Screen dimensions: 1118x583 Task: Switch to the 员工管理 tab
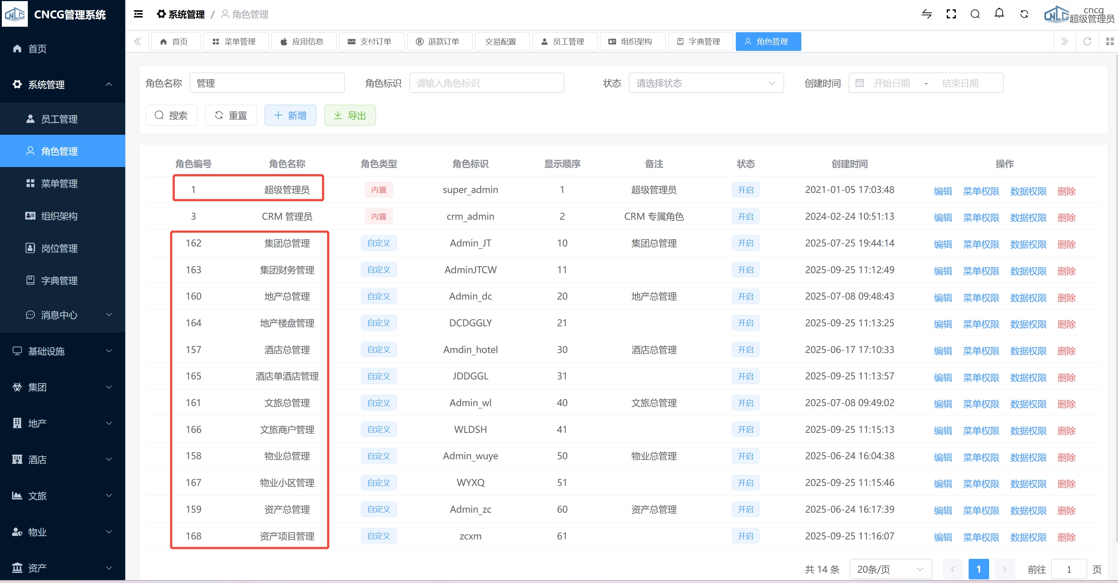point(564,42)
